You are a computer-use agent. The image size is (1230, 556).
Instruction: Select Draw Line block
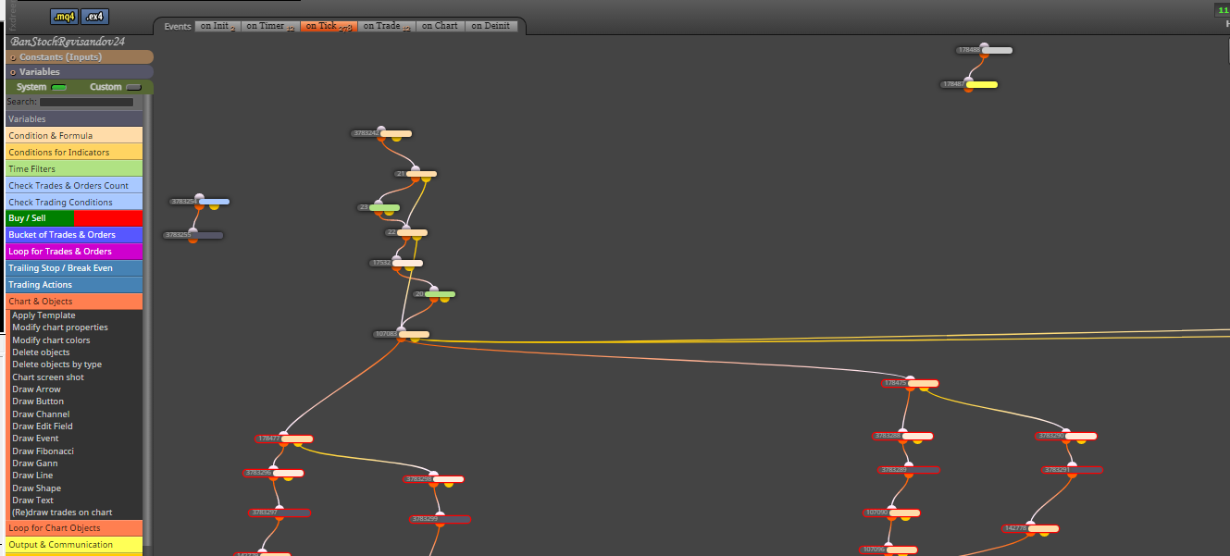[x=32, y=476]
